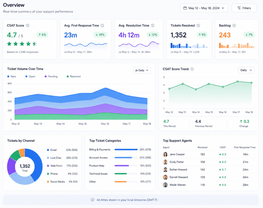
Task: Click the Tickets Resolved mini bar chart
Action: (x=189, y=45)
